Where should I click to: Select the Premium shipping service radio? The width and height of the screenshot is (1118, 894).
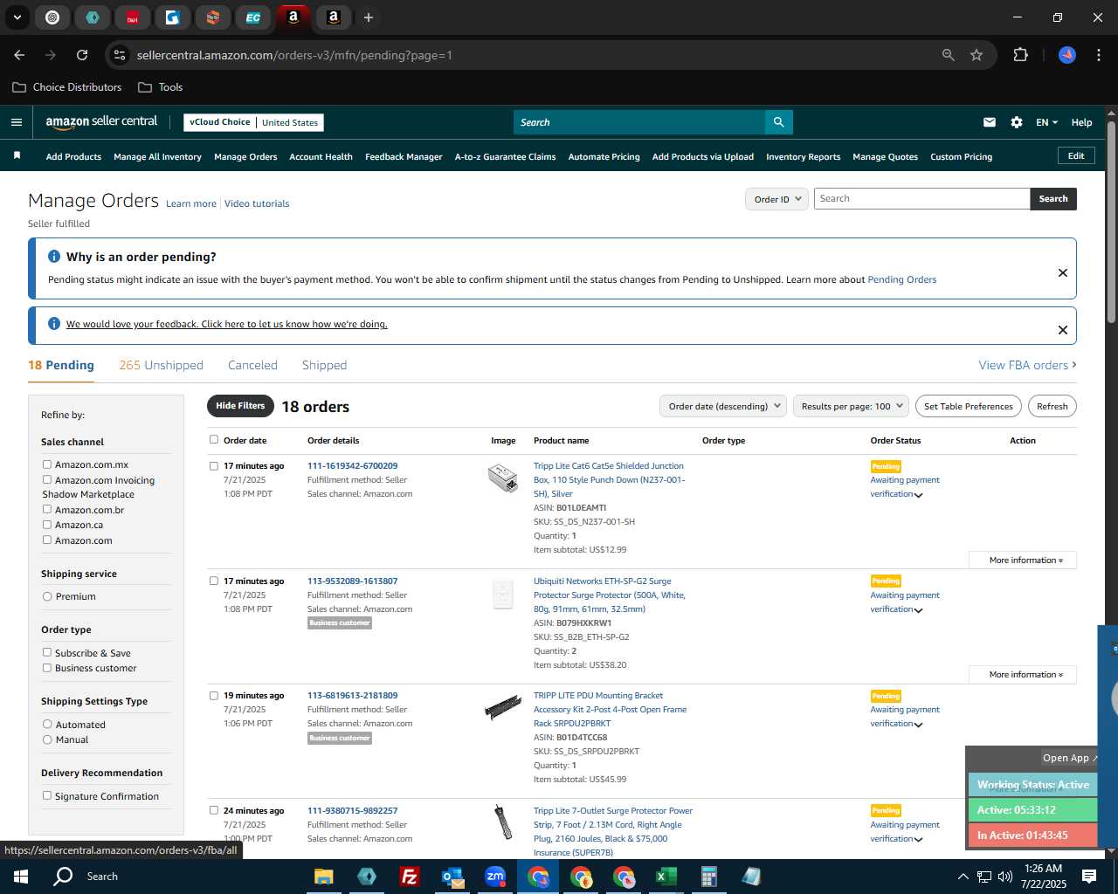47,596
